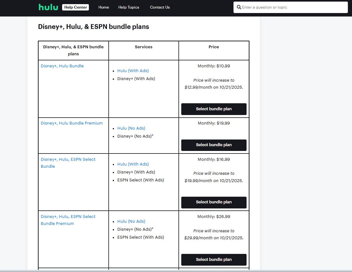Open the Disney+, Hulu, ESPN Select Bundle link
This screenshot has width=352, height=272.
point(68,163)
